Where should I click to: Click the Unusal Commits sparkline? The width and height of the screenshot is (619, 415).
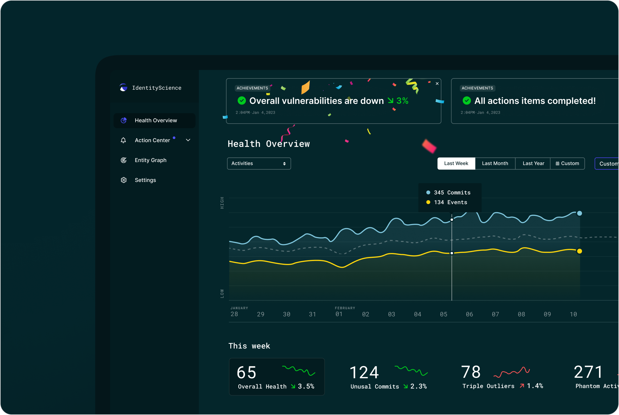(411, 370)
